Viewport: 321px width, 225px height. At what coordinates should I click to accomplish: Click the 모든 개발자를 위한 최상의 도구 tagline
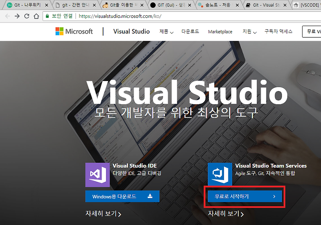pos(176,113)
